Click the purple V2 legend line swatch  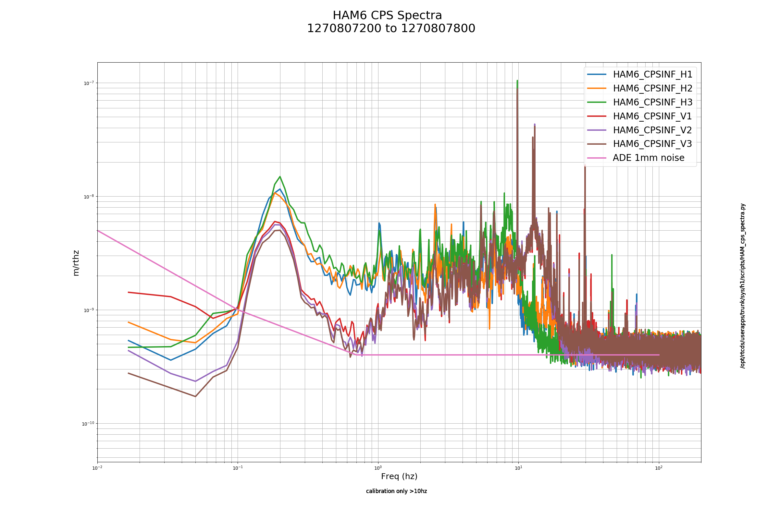click(597, 130)
